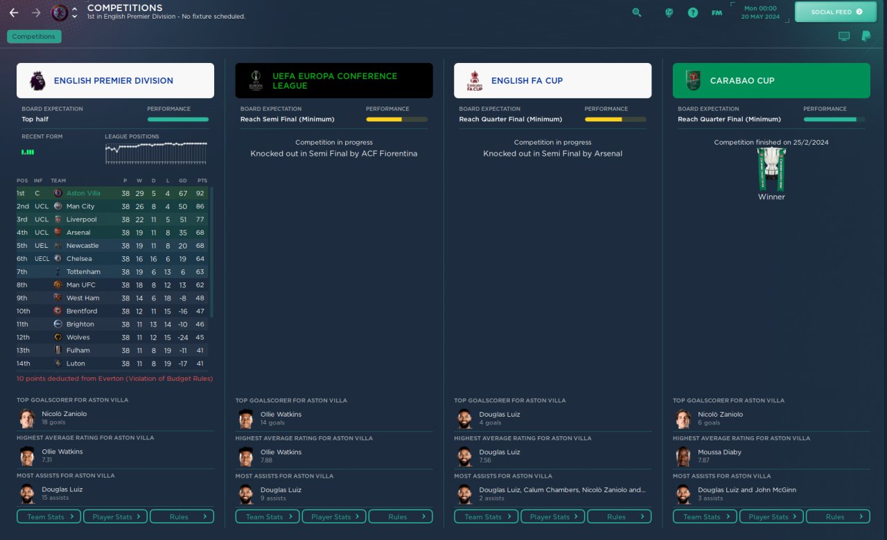Open Rules for Europa Conference League
Viewport: 887px width, 540px height.
pos(401,516)
